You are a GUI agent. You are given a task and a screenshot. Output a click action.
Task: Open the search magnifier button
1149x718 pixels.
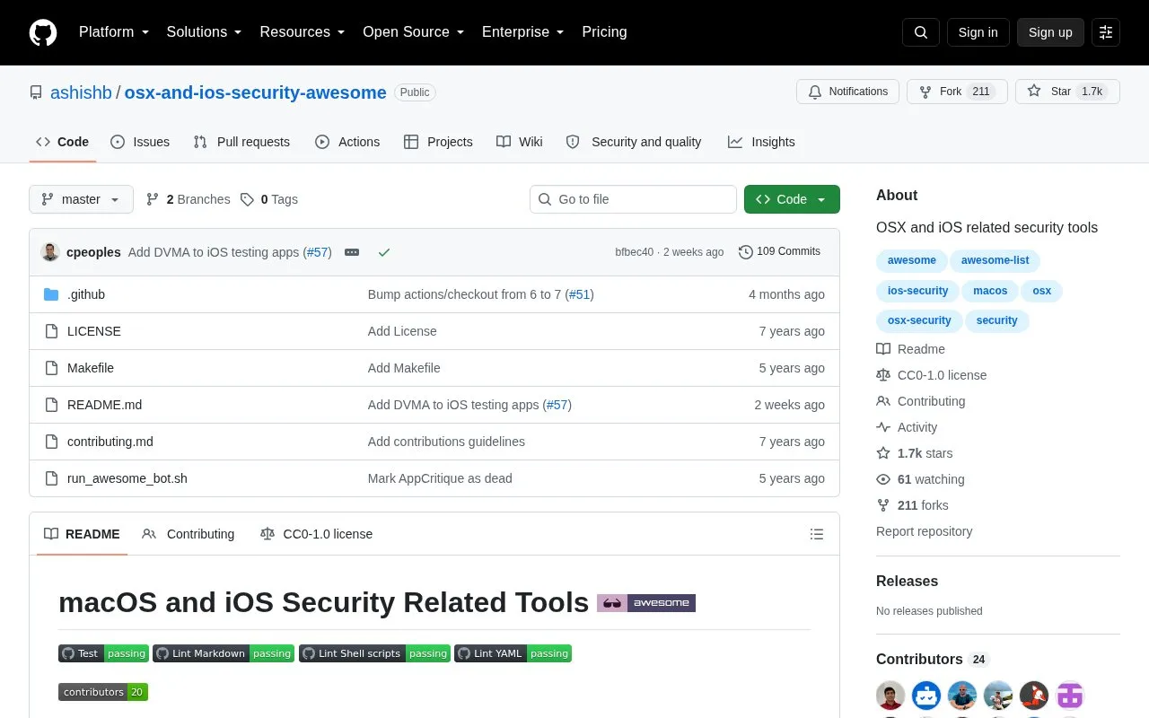pos(921,32)
